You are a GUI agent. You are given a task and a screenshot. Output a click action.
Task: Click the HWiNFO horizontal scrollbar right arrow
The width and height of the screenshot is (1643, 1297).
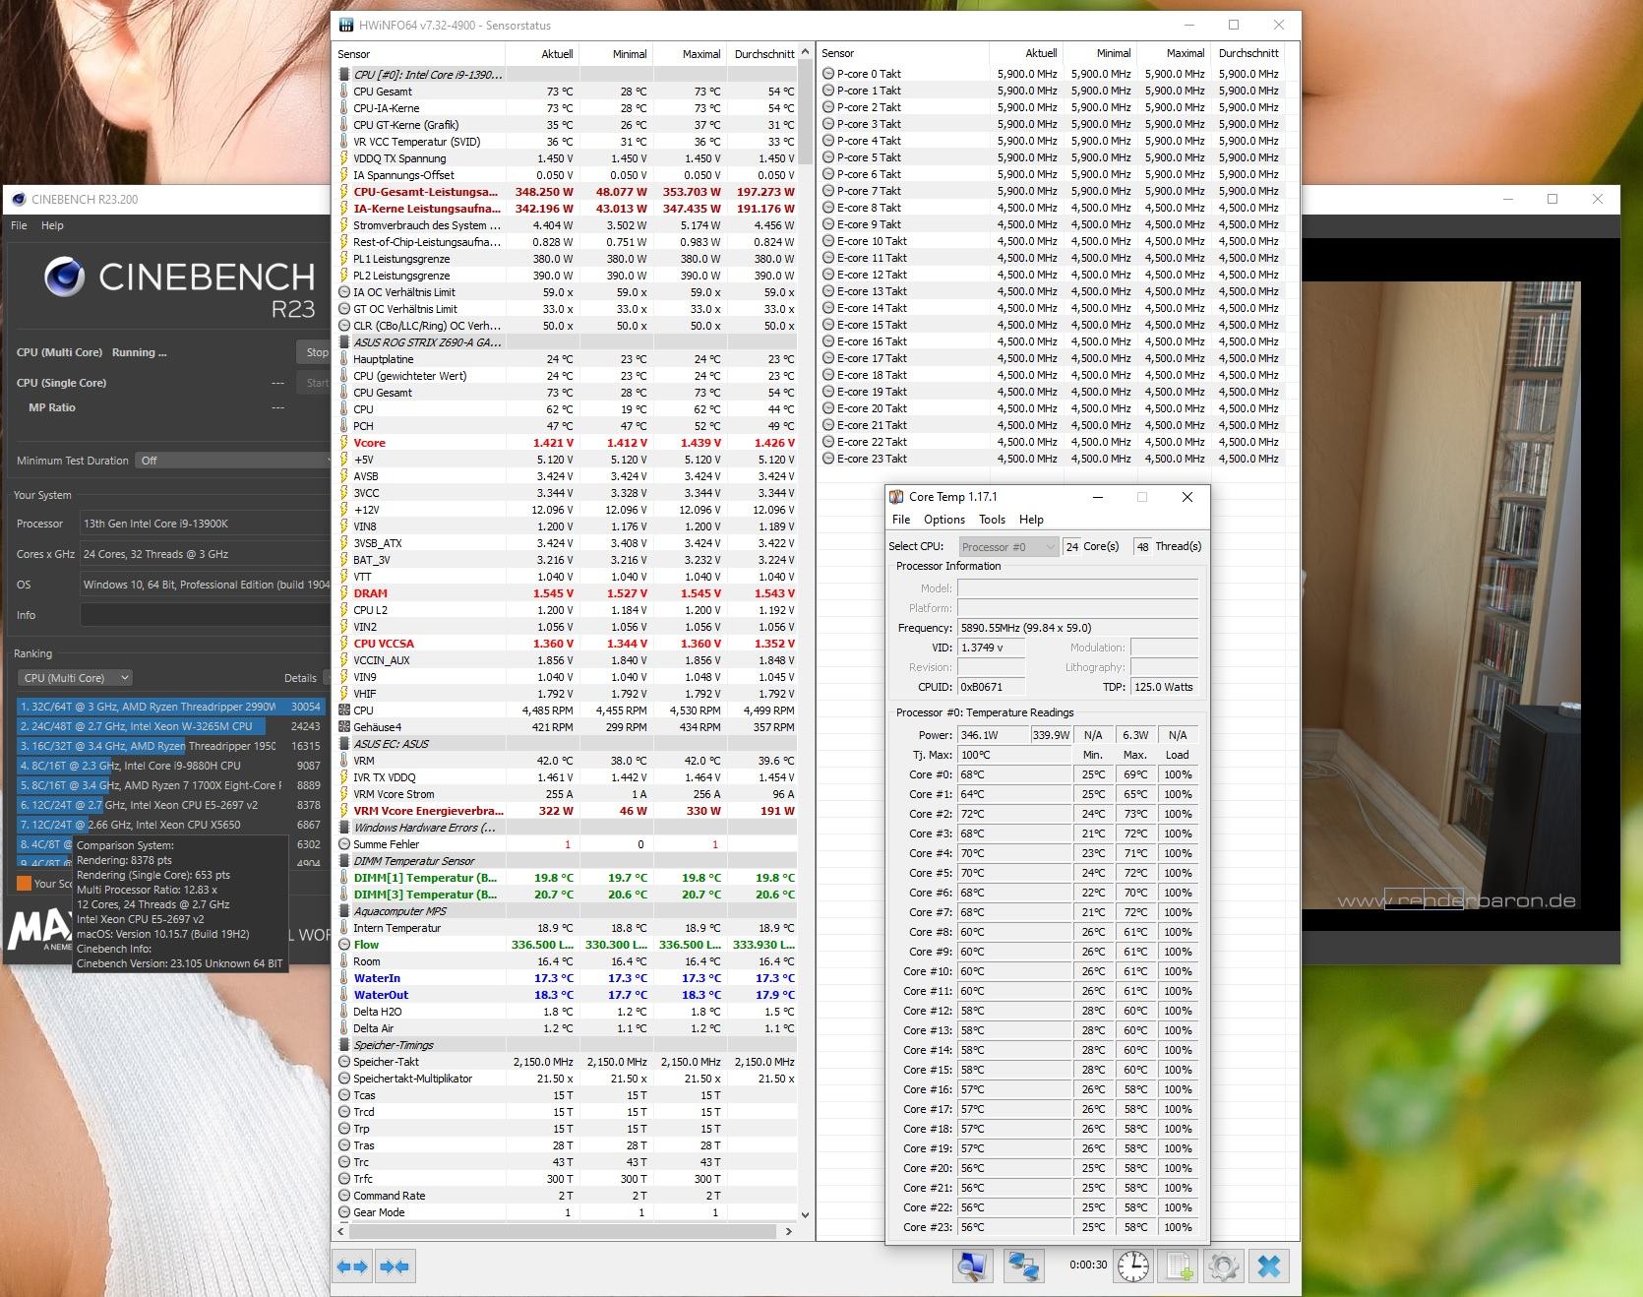coord(788,1231)
